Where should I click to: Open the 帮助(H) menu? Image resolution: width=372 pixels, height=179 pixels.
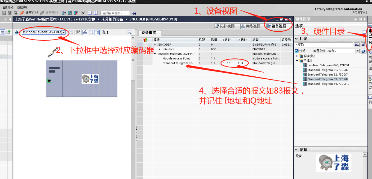22,7
